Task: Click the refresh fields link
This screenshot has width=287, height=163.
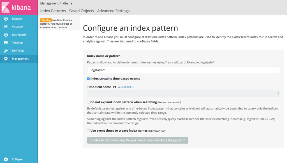Action: pyautogui.click(x=126, y=87)
